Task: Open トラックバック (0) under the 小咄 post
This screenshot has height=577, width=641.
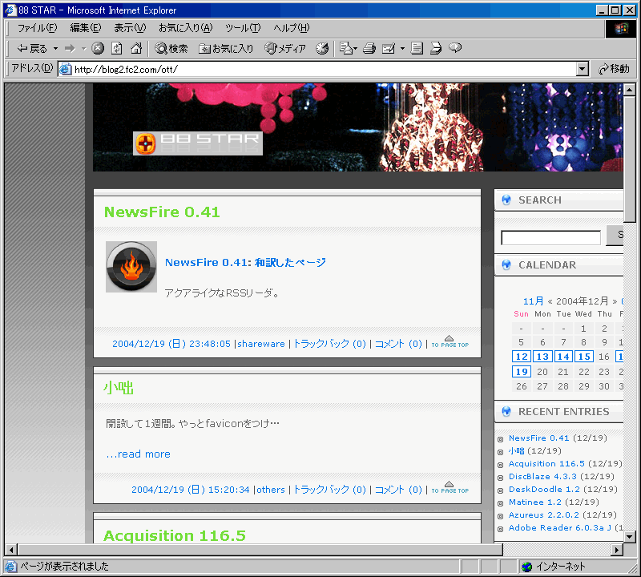Action: [x=329, y=490]
